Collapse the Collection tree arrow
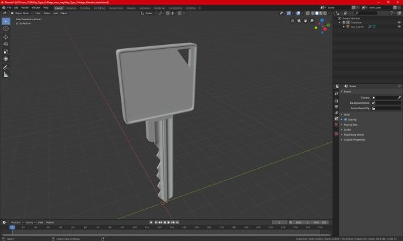The width and height of the screenshot is (403, 241). (340, 23)
